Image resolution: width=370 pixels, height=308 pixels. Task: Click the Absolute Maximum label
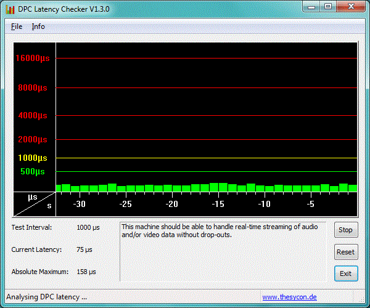(40, 272)
